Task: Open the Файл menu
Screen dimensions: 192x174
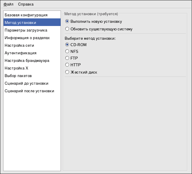Action: coord(9,4)
